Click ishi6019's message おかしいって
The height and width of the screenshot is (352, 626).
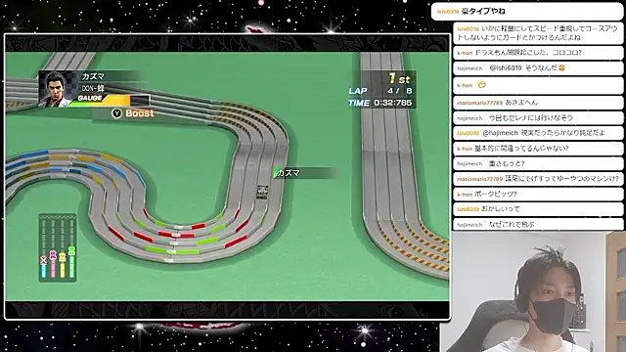click(x=538, y=209)
